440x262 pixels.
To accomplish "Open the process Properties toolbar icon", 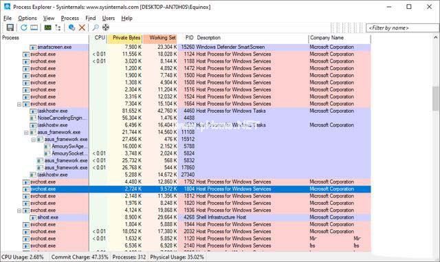I will pyautogui.click(x=71, y=28).
